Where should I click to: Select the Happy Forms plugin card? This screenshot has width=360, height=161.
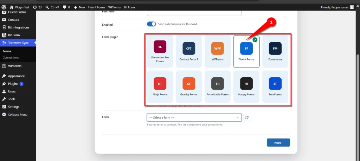click(246, 86)
